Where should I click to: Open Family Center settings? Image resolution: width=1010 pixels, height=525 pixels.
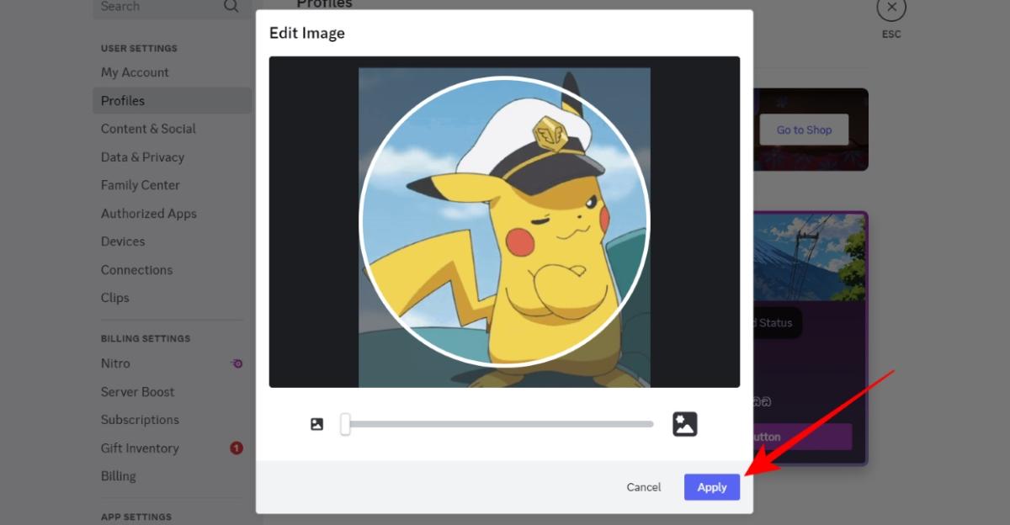coord(140,184)
